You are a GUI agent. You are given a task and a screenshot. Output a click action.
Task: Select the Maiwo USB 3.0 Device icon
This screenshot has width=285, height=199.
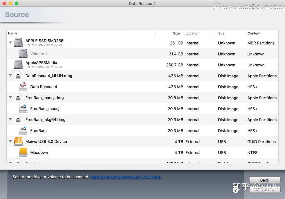18,141
